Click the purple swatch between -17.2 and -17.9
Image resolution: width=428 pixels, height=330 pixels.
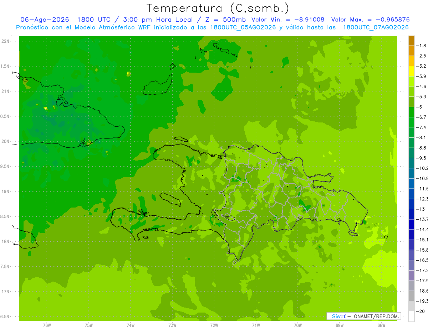pos(411,275)
